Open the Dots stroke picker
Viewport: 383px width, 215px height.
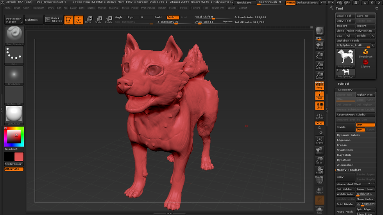(x=14, y=56)
